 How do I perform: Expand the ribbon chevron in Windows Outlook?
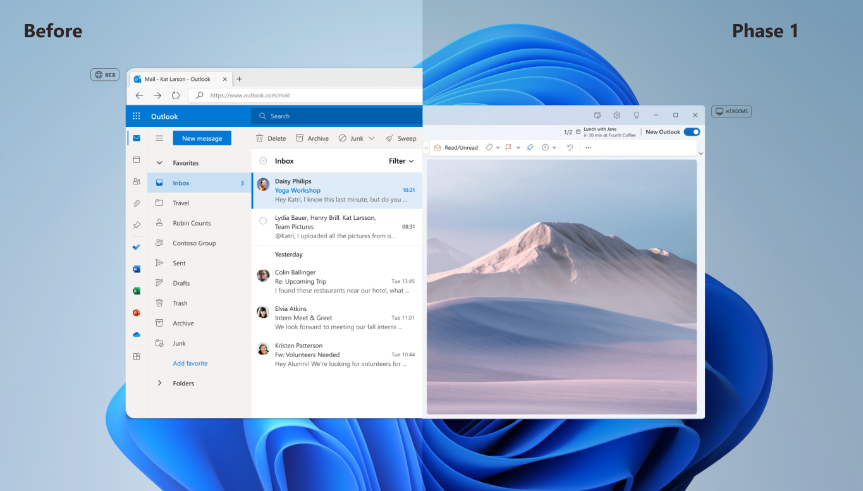coord(701,154)
